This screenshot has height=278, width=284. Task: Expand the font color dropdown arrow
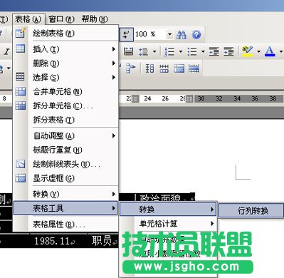coord(281,51)
